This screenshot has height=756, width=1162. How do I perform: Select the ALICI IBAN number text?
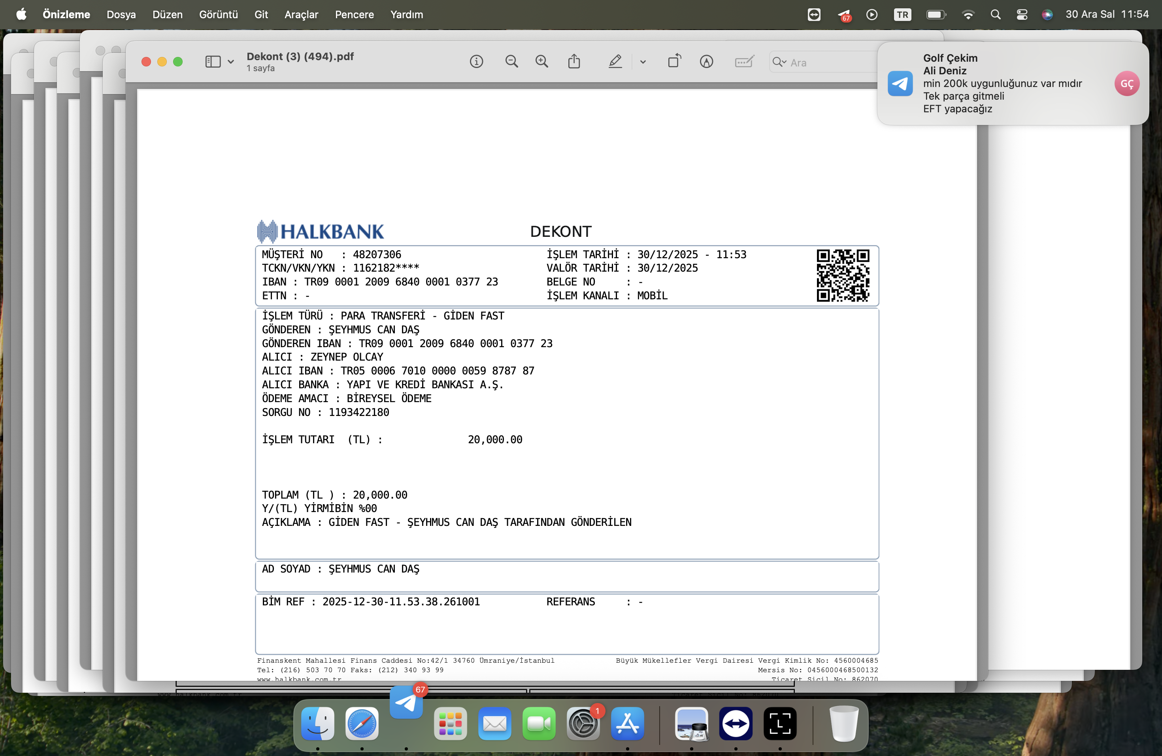tap(438, 370)
